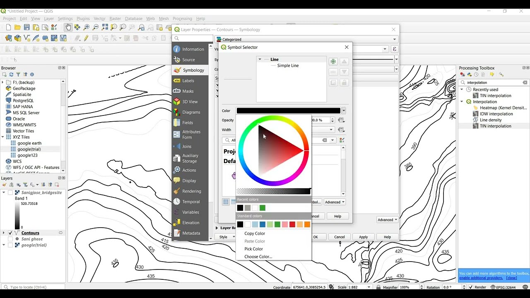The height and width of the screenshot is (298, 530).
Task: Select the Zoom Out magnifier tool
Action: [95, 27]
